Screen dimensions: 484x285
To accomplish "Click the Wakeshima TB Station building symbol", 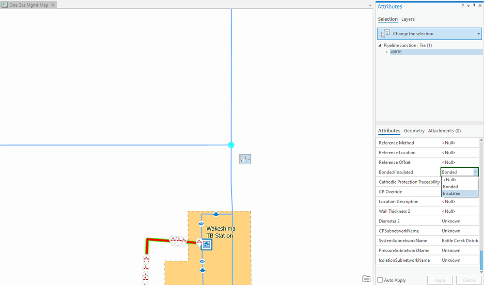I will [x=206, y=245].
